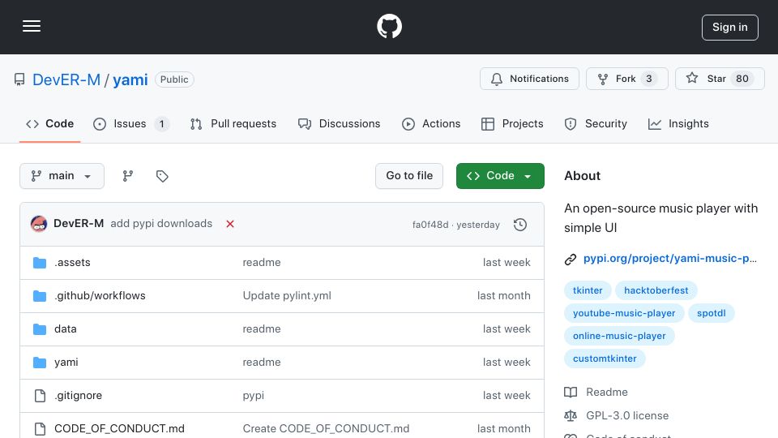Click the DevER-M avatar in commit row
Image resolution: width=778 pixels, height=438 pixels.
point(39,224)
